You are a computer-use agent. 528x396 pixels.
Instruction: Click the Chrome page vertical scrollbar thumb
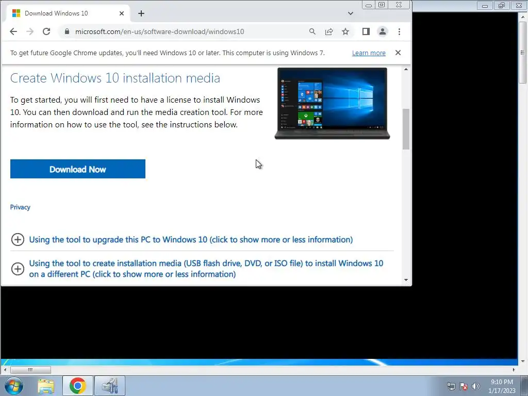[406, 129]
